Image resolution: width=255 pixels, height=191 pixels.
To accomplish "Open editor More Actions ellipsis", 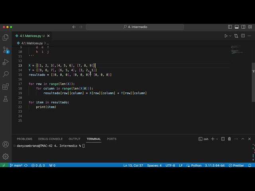I will 249,36.
